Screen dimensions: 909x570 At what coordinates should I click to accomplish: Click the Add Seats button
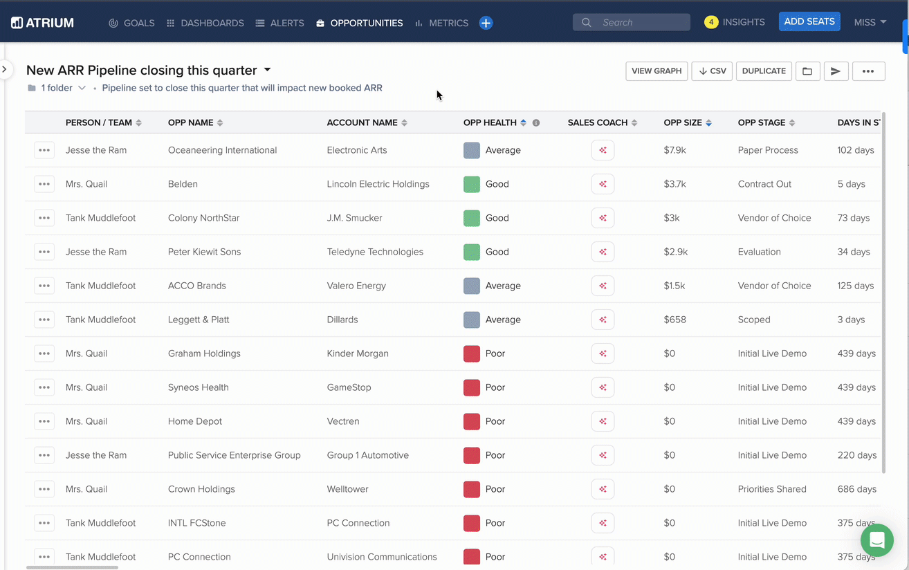(x=809, y=21)
